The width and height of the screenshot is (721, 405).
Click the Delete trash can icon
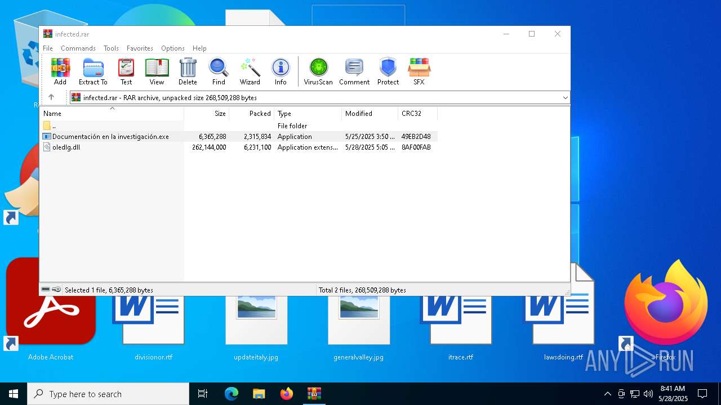(188, 71)
